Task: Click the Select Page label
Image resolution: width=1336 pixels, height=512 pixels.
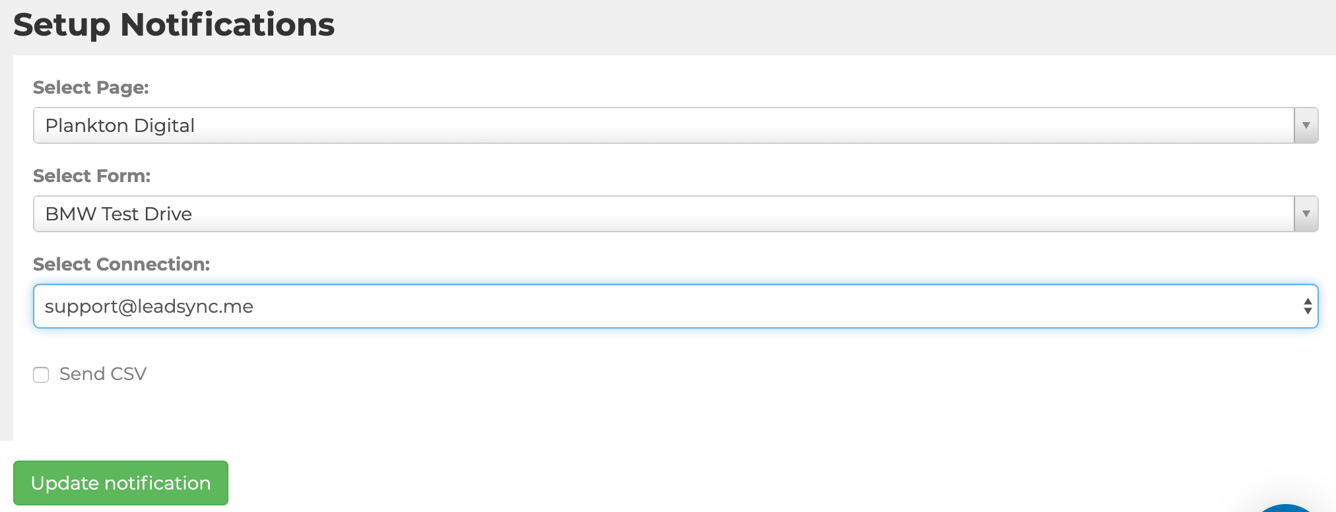Action: click(91, 87)
